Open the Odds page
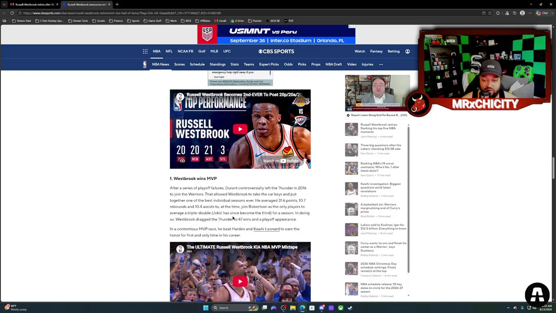The height and width of the screenshot is (313, 556). pyautogui.click(x=288, y=64)
